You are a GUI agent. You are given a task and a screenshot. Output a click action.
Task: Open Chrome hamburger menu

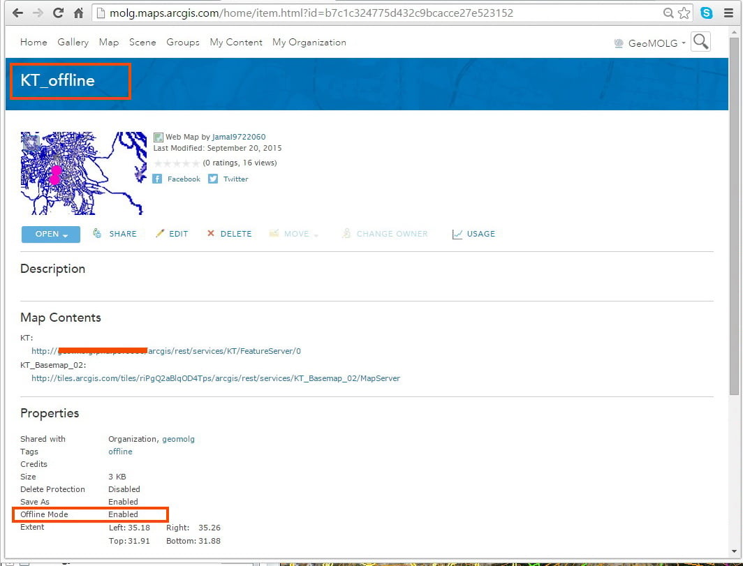point(729,13)
